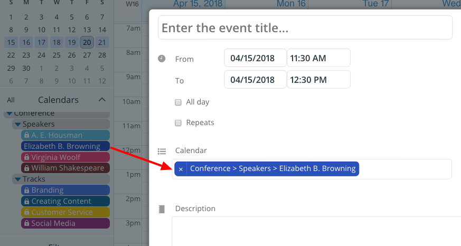Viewport: 461px width, 246px height.
Task: Click the list icon beside Calendar
Action: coord(162,151)
